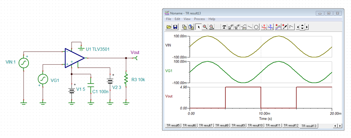Click the VIN curve label on graph

coord(169,45)
